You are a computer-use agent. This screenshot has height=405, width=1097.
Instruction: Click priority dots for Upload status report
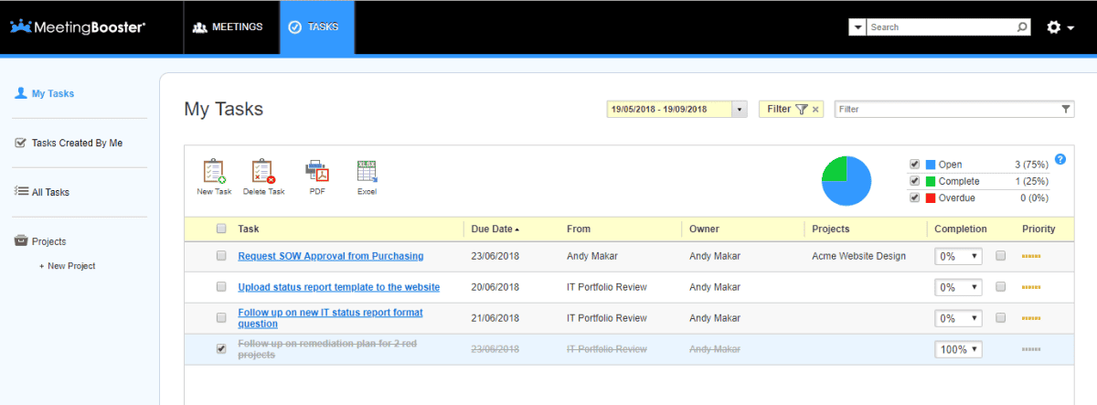tap(1031, 287)
